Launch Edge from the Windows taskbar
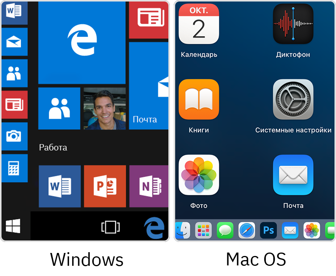The width and height of the screenshot is (336, 276). (x=154, y=228)
